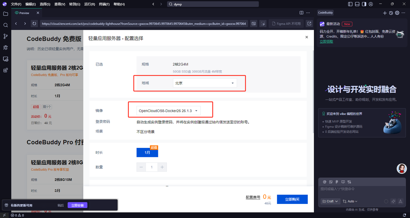
Task: Select the CodeBuddy panel tab
Action: pyautogui.click(x=325, y=13)
